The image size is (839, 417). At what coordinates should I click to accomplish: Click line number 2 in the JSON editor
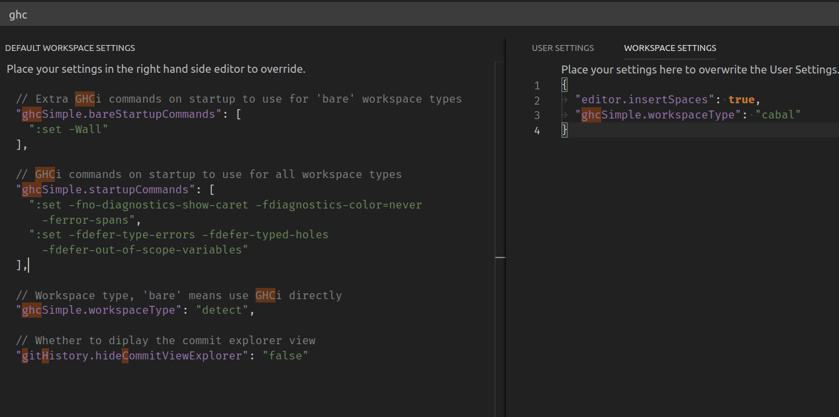click(x=536, y=99)
